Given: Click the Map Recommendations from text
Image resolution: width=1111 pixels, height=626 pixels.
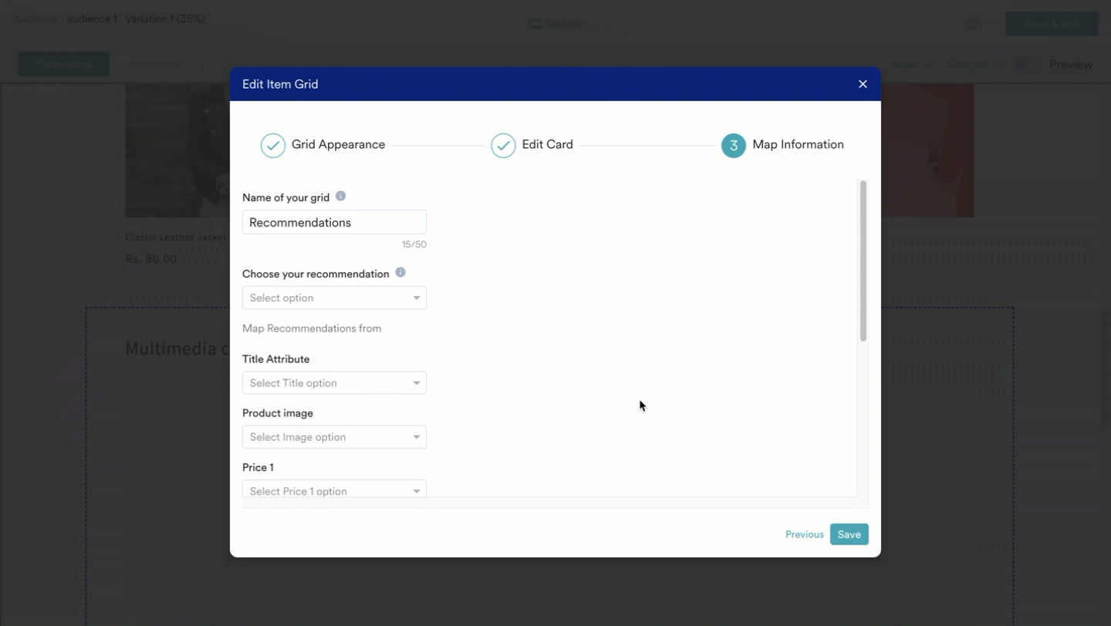Looking at the screenshot, I should tap(312, 328).
